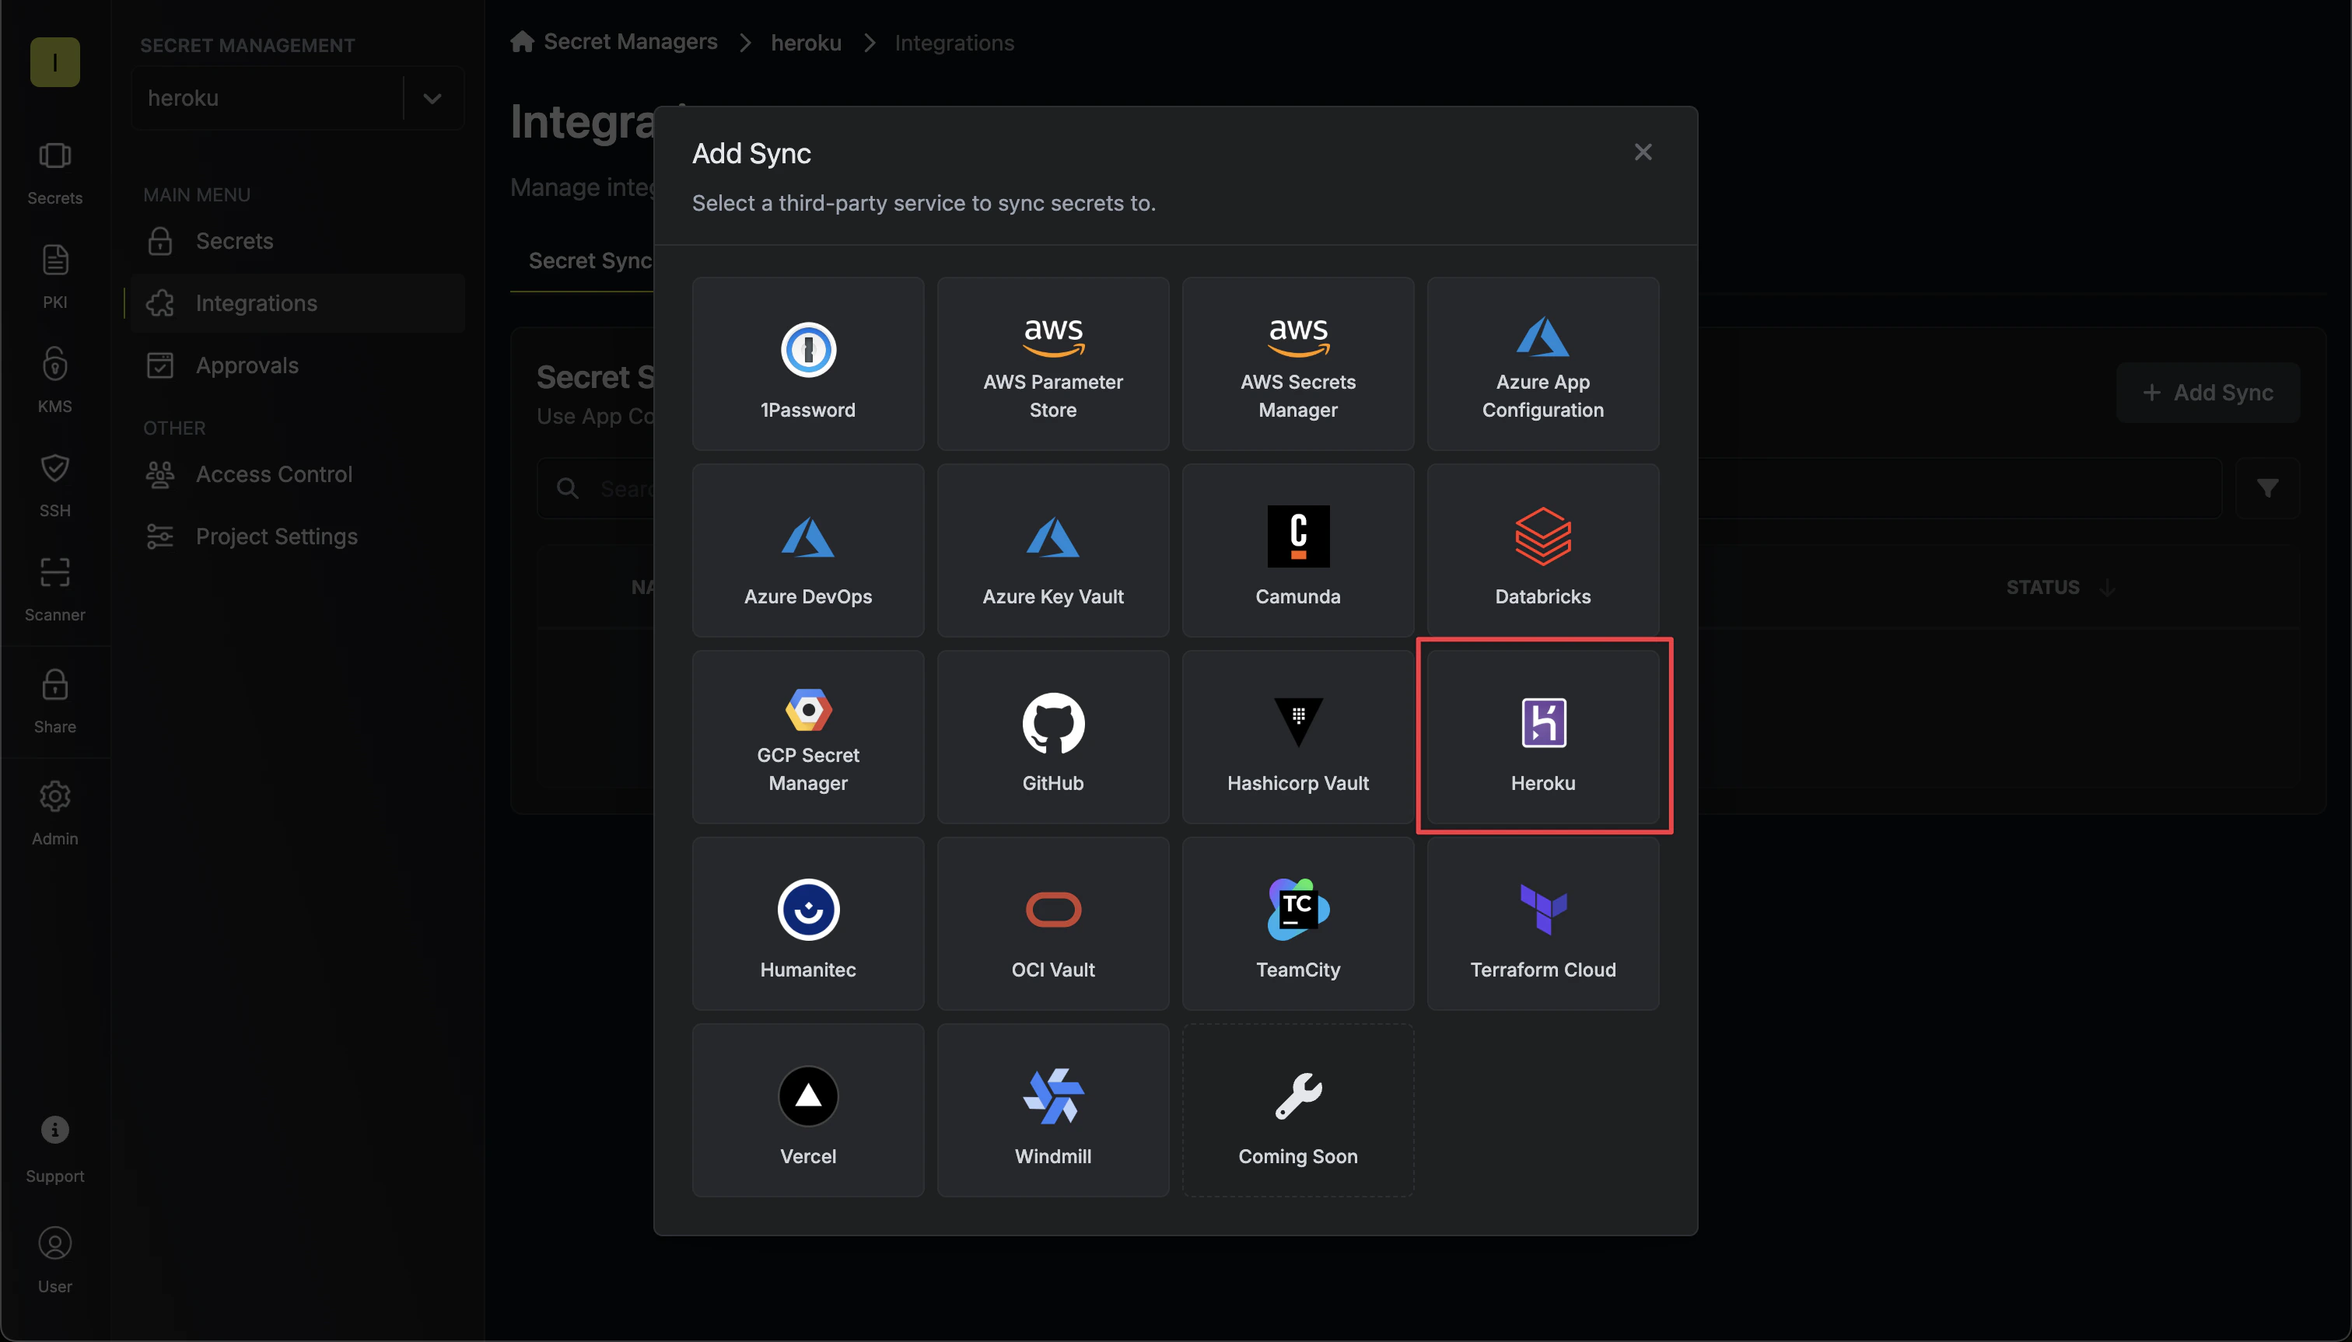
Task: Pick the Databricks integration
Action: tap(1542, 550)
